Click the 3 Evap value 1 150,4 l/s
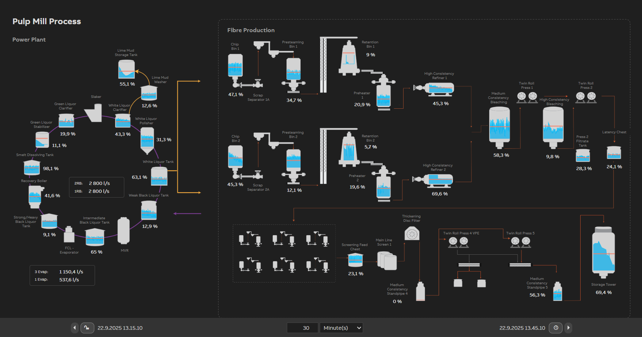 coord(71,272)
